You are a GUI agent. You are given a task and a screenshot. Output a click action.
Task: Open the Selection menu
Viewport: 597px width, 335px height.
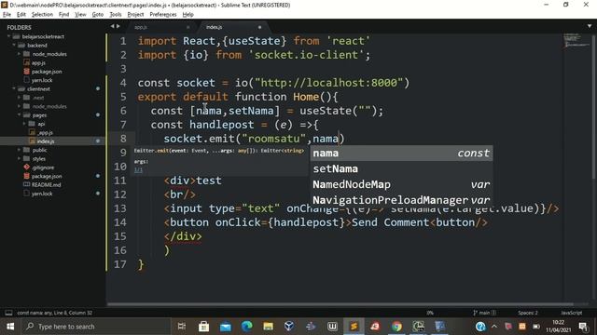42,15
